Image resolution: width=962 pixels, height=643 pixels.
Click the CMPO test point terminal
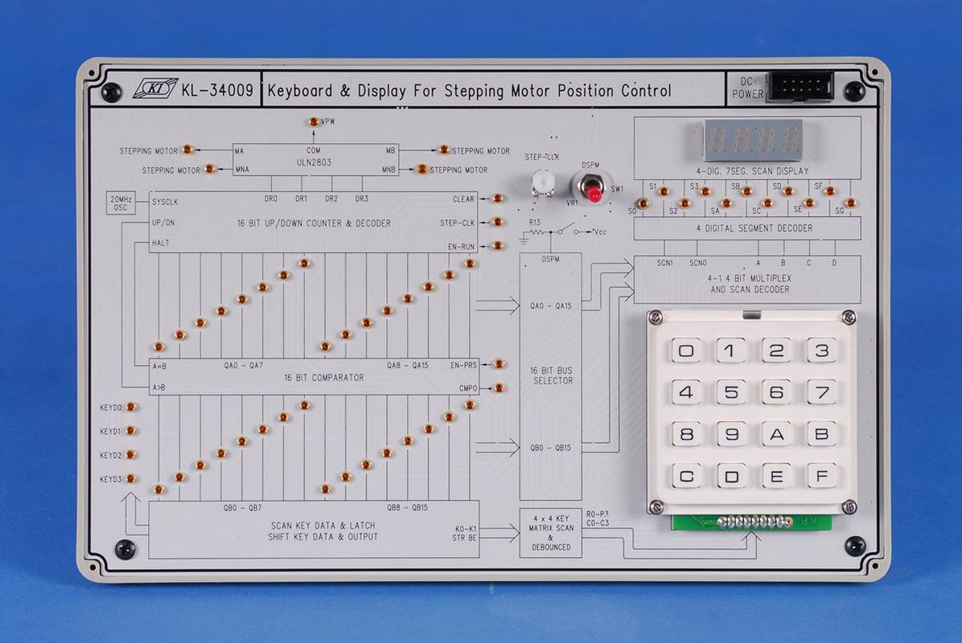tap(499, 388)
